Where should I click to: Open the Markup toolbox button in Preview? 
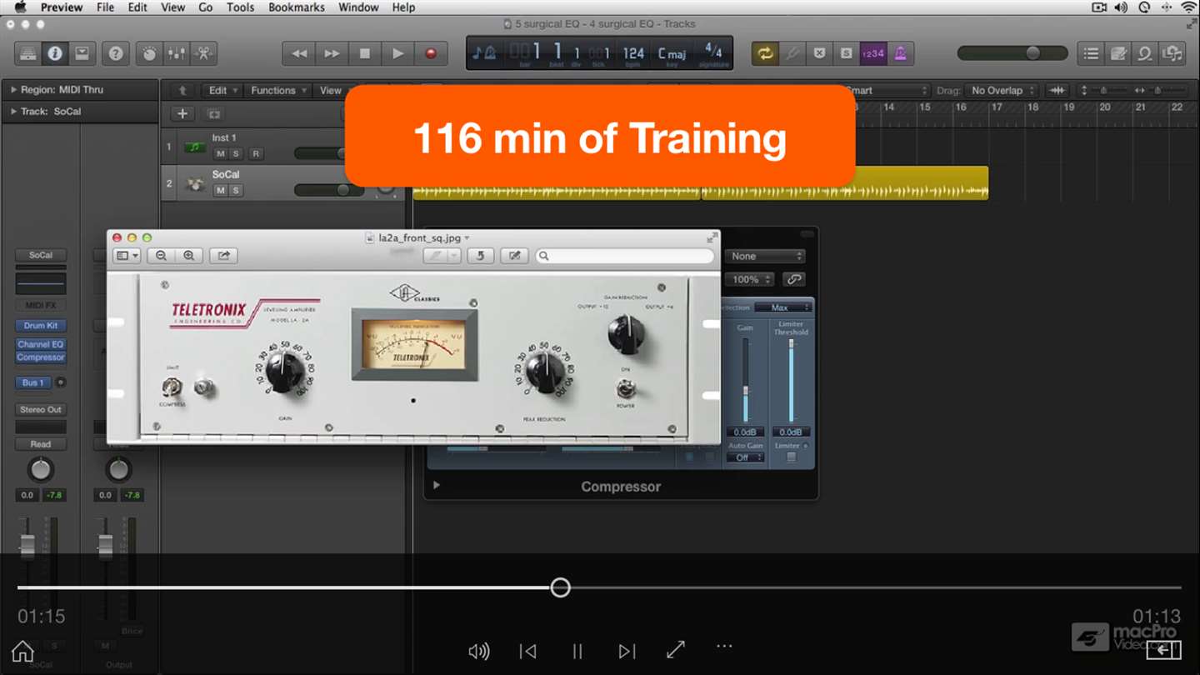click(x=514, y=256)
